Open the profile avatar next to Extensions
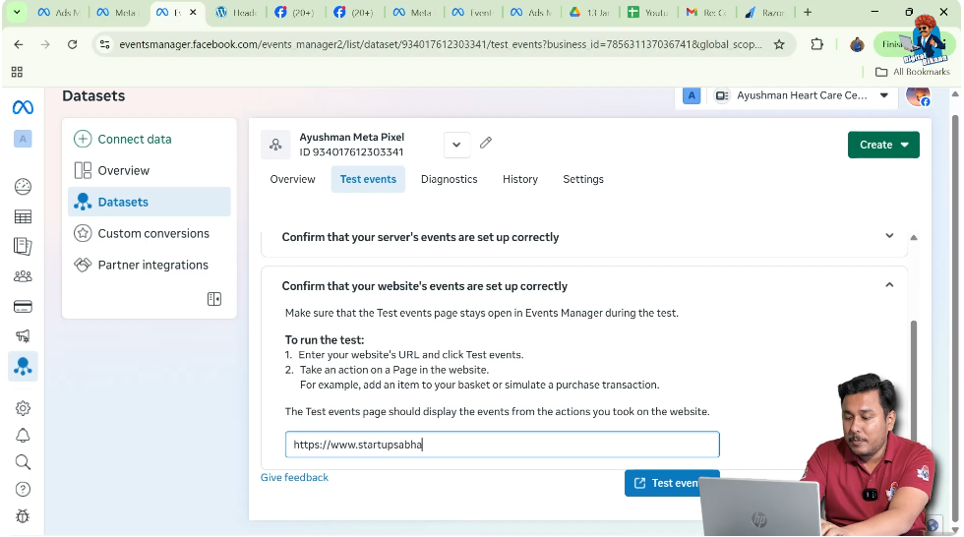This screenshot has height=537, width=964. point(857,44)
